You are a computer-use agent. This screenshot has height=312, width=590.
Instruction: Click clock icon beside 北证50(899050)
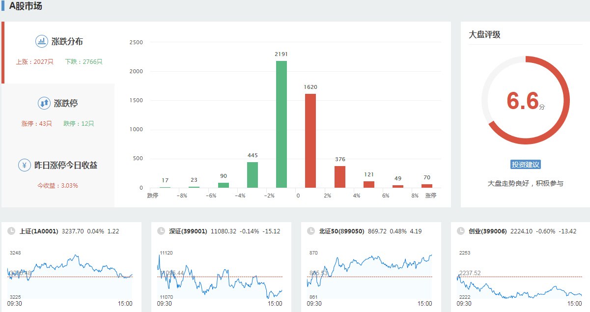point(310,231)
